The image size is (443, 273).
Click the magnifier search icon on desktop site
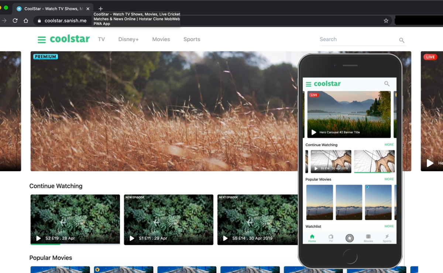402,40
